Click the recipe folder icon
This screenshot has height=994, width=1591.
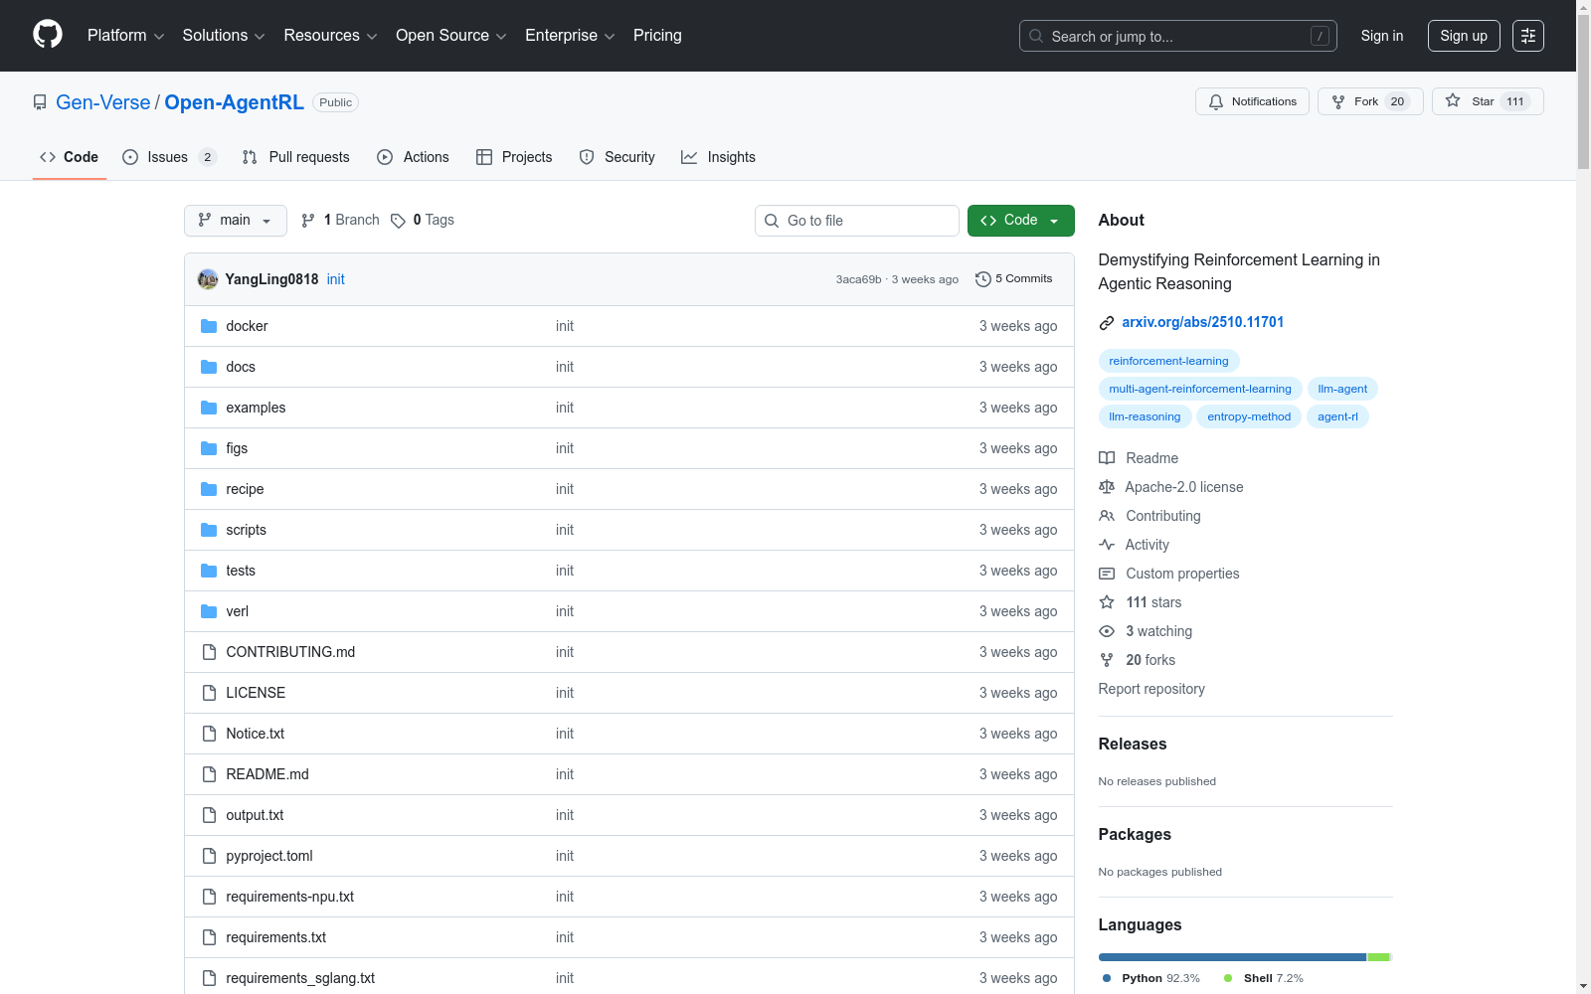[x=209, y=489]
